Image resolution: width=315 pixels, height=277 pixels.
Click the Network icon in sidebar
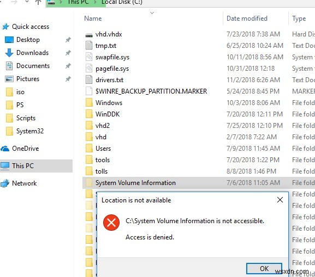point(5,183)
